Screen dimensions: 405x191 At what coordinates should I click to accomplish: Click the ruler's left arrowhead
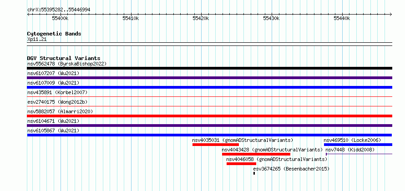coord(28,14)
